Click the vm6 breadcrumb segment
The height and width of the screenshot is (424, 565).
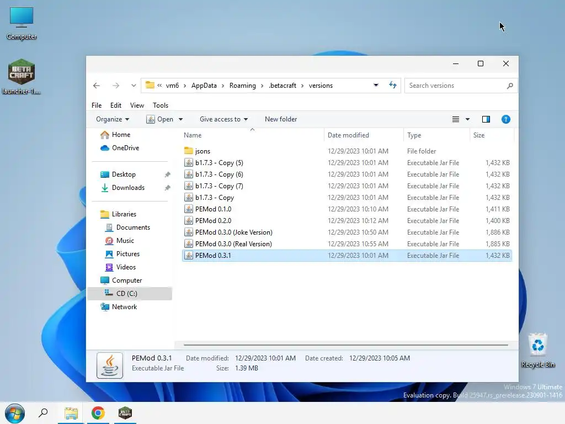click(172, 86)
